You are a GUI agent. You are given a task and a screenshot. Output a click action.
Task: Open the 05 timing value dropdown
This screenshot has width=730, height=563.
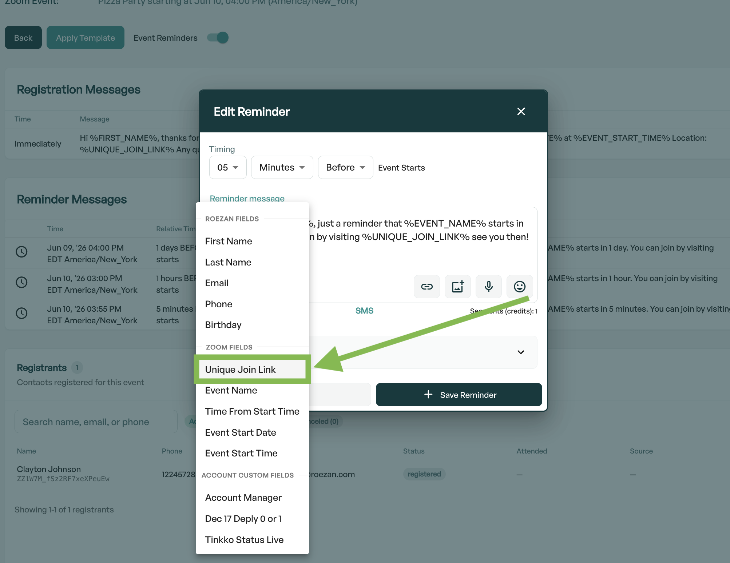coord(228,167)
